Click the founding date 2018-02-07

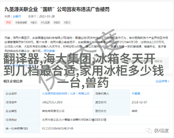point(139,102)
